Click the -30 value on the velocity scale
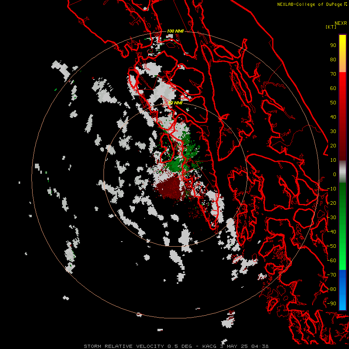This screenshot has height=349, width=349. tap(332, 218)
